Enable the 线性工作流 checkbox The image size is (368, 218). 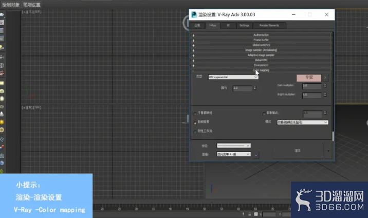click(195, 132)
